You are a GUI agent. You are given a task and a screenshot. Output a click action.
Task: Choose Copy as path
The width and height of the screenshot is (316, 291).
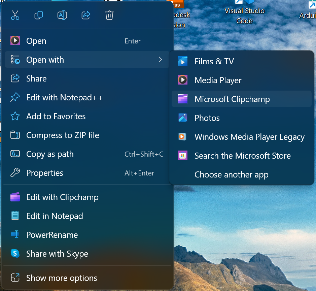click(87, 154)
